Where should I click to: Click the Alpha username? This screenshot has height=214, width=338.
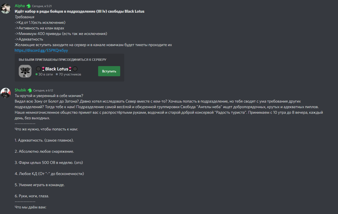pos(20,6)
